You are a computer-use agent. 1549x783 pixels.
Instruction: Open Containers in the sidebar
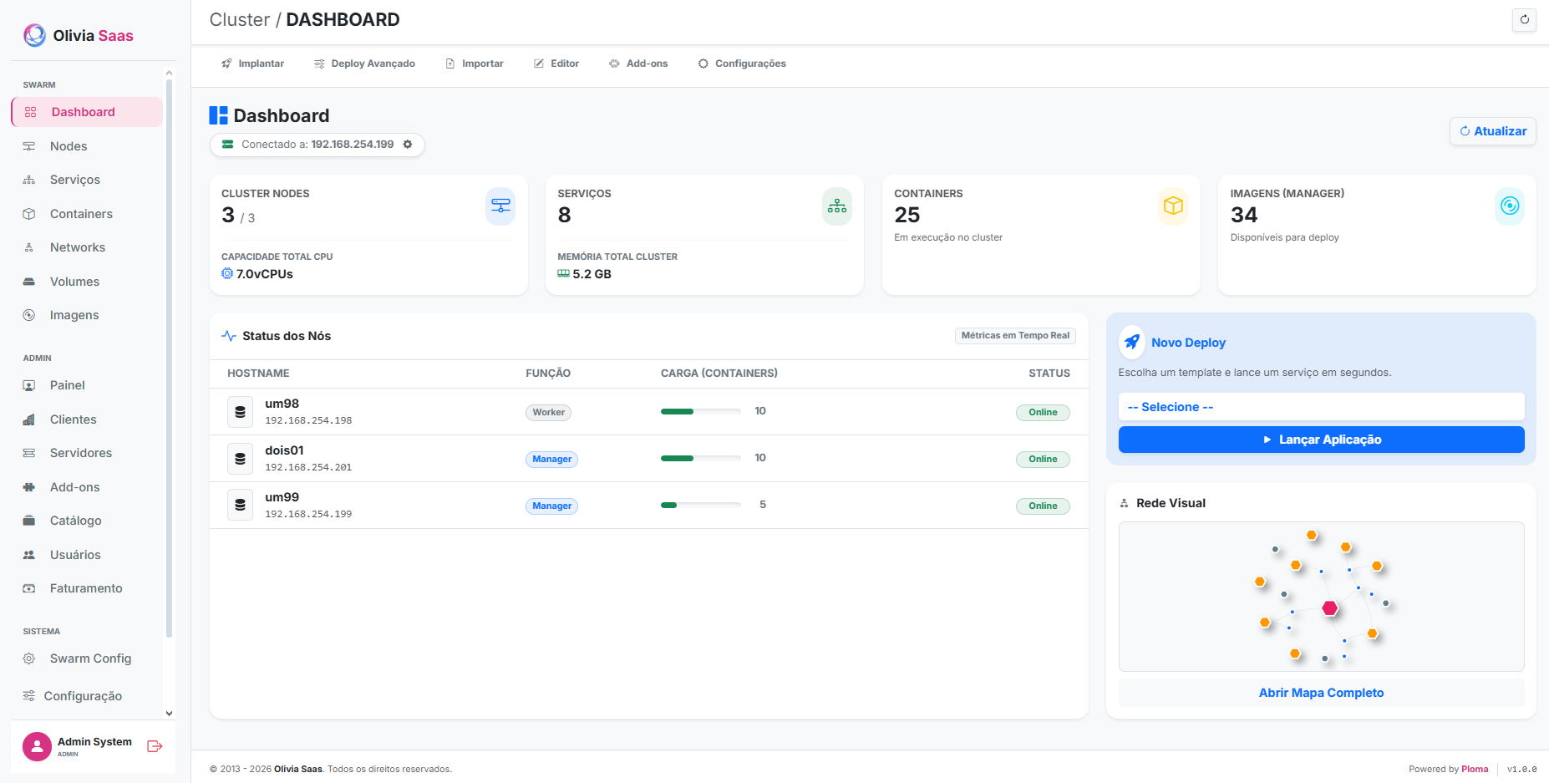click(x=87, y=214)
